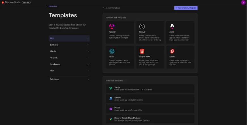Open the Databases category

55,64
